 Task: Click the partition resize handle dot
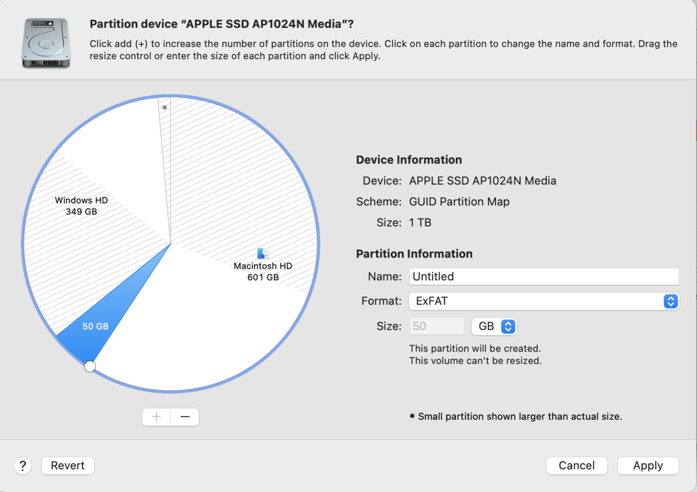[x=90, y=366]
